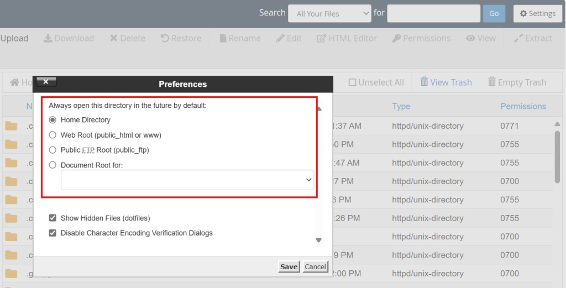
Task: Open the All Your Files search dropdown
Action: (x=329, y=14)
